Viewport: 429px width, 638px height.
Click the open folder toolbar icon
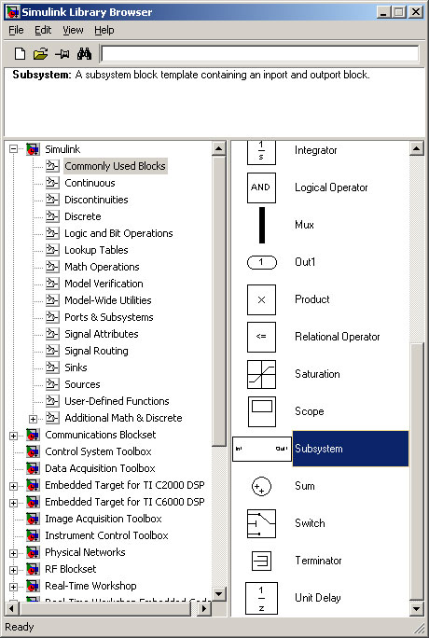pos(40,54)
